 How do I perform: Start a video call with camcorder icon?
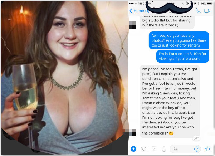[x=207, y=11]
